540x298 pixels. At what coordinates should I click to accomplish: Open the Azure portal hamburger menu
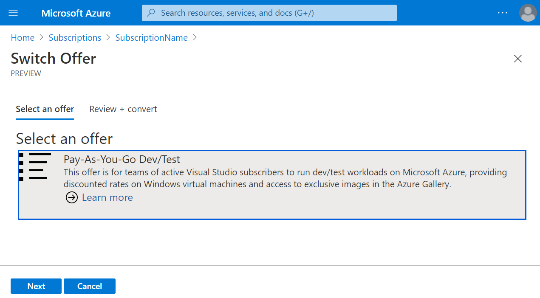pos(13,13)
